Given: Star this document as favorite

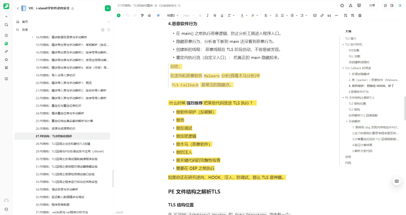Looking at the screenshot, I should tap(342, 6).
